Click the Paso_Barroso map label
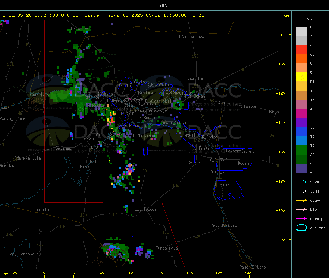Image resolution: width=329 pixels, height=278 pixels. click(224, 225)
